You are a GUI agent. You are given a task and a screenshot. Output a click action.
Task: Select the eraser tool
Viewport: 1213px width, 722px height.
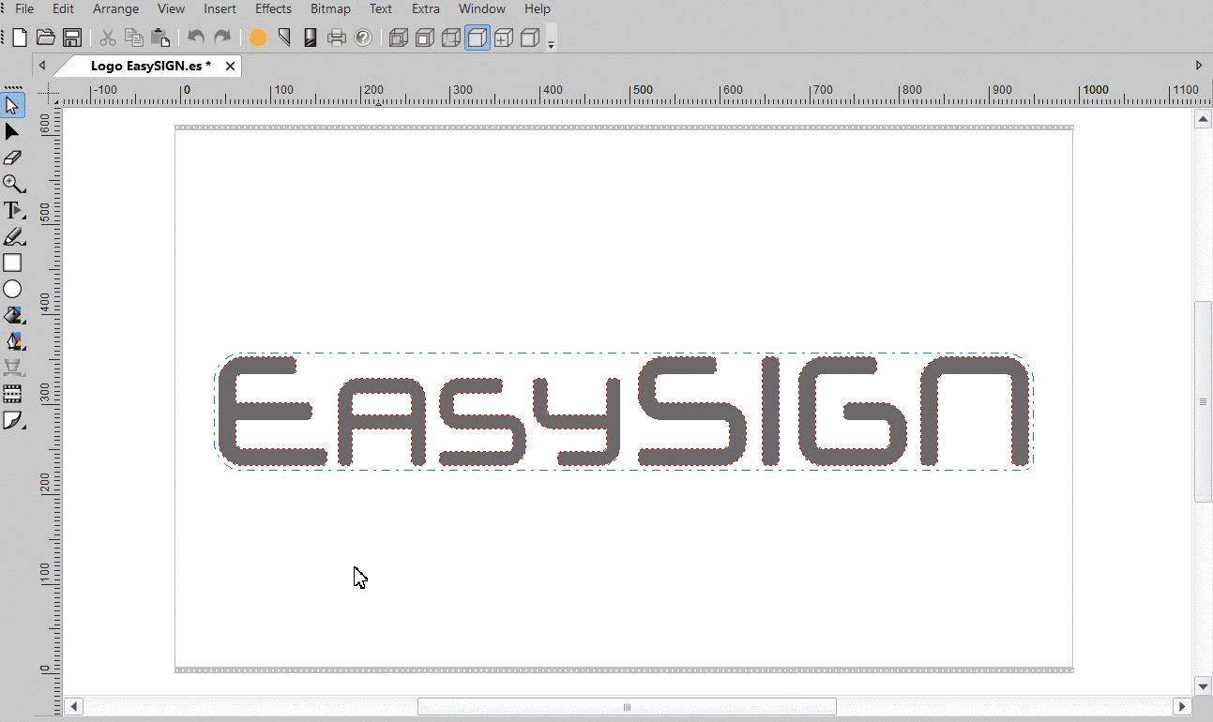(12, 158)
